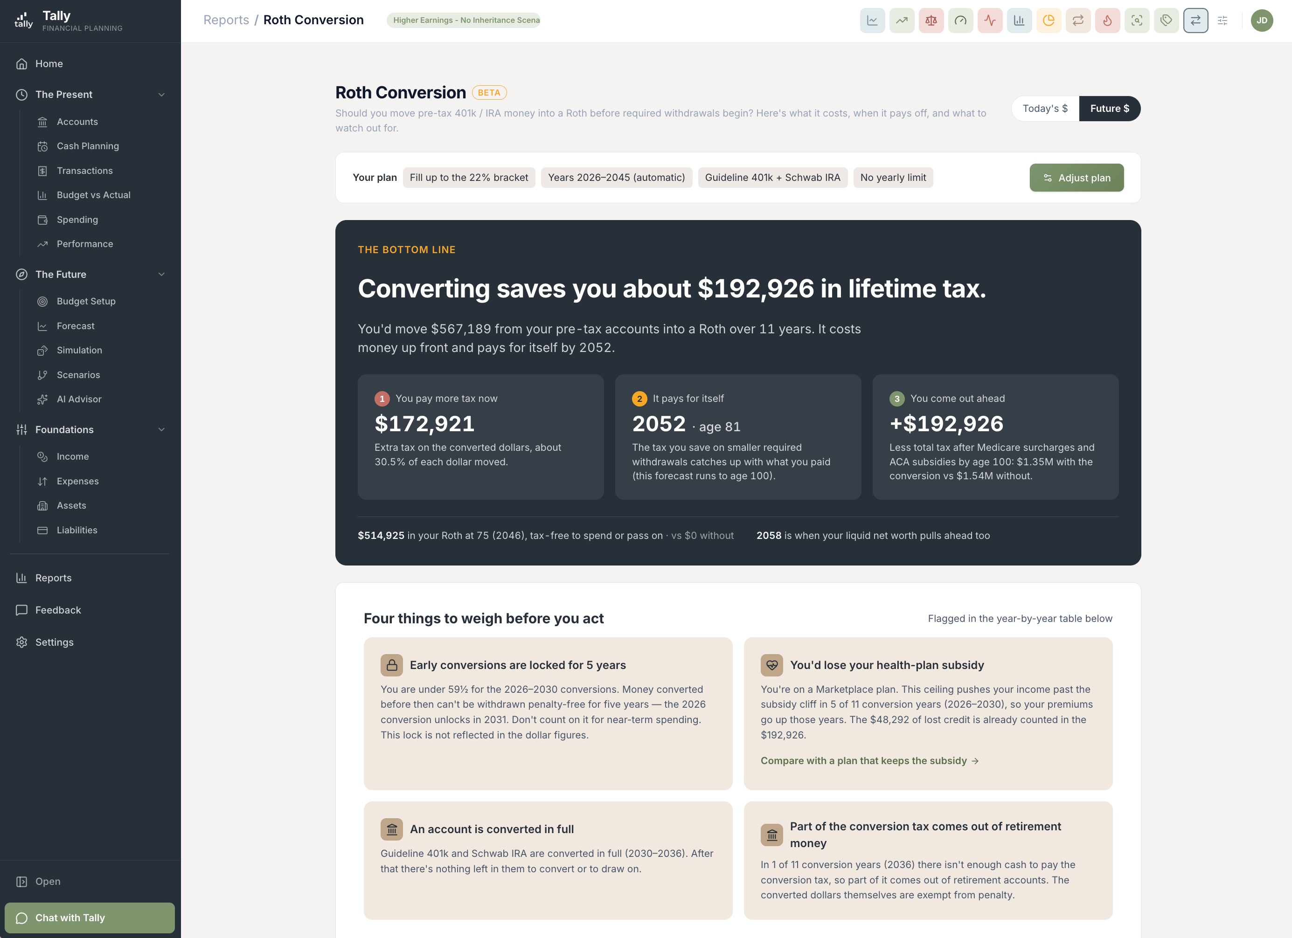Select the swap arrows Roth Conversion icon
Viewport: 1292px width, 938px height.
(x=1196, y=21)
